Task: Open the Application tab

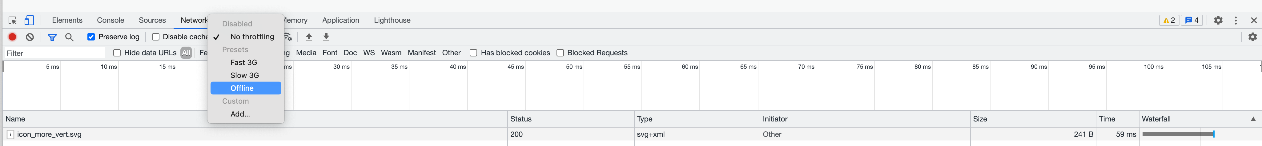Action: [x=340, y=21]
